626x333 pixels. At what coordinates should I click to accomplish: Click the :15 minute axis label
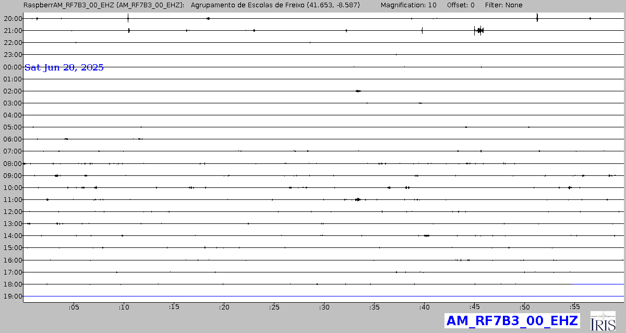tap(174, 307)
